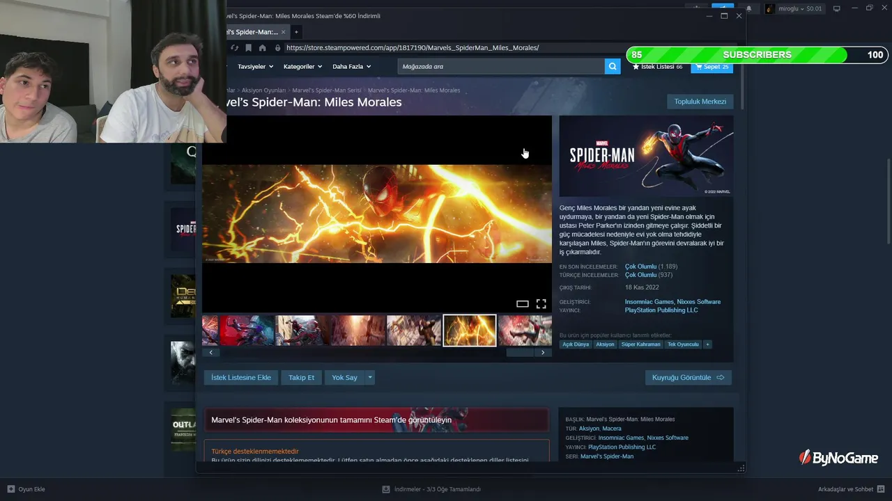Reload the store page
The width and height of the screenshot is (892, 501).
pyautogui.click(x=235, y=48)
